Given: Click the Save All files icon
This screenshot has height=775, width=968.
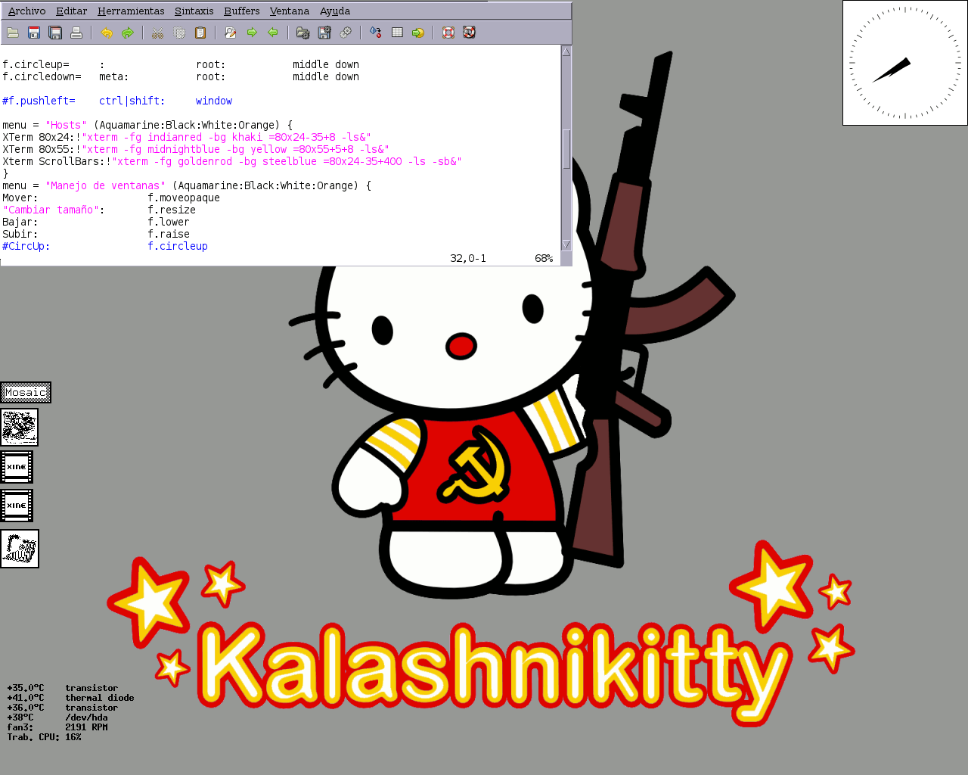Looking at the screenshot, I should click(x=55, y=33).
